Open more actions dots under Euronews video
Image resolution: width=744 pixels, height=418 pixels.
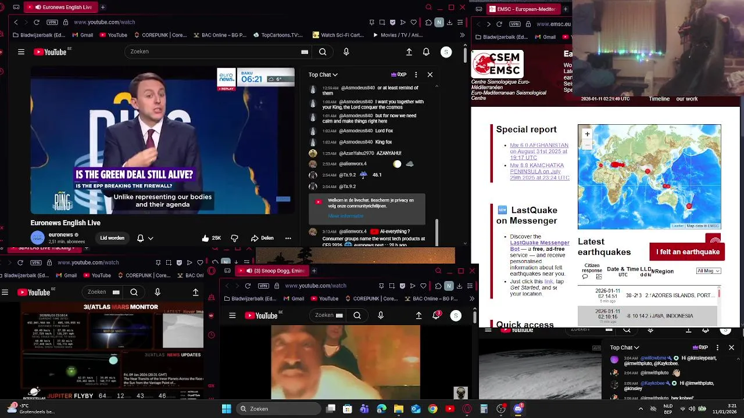click(x=288, y=238)
